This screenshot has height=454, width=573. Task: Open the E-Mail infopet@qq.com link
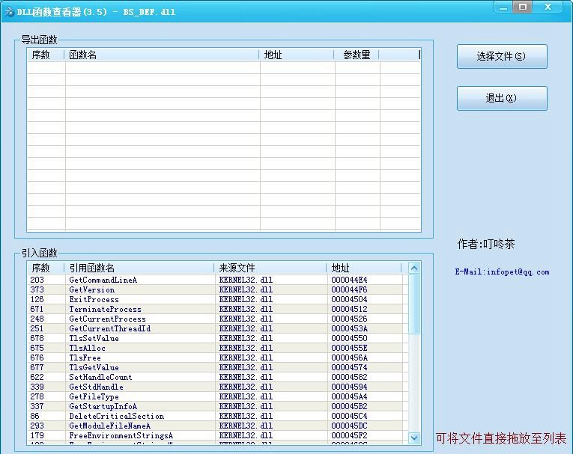502,272
